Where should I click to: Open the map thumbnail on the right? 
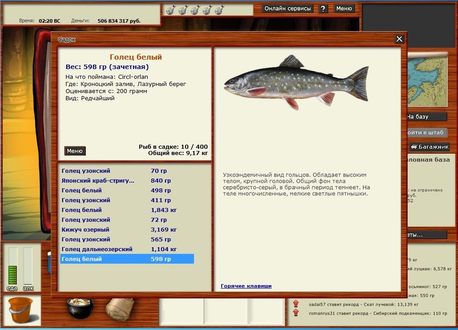click(x=429, y=80)
